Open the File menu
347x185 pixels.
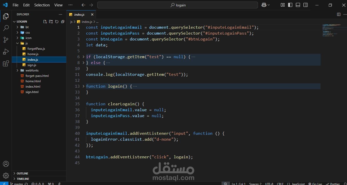pos(15,5)
